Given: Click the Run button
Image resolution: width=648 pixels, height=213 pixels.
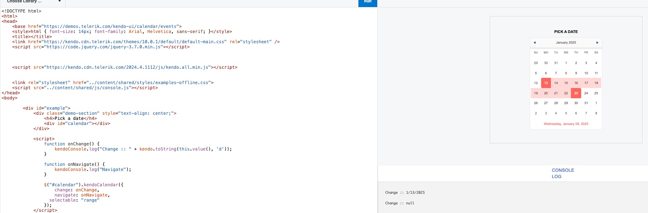Looking at the screenshot, I should coord(367,2).
